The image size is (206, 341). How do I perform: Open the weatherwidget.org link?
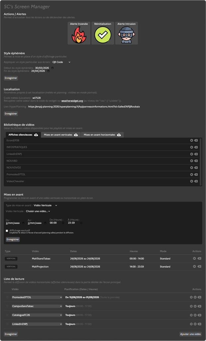(x=72, y=101)
